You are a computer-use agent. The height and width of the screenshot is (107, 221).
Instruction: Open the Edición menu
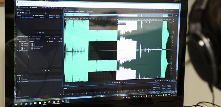[x=24, y=5]
